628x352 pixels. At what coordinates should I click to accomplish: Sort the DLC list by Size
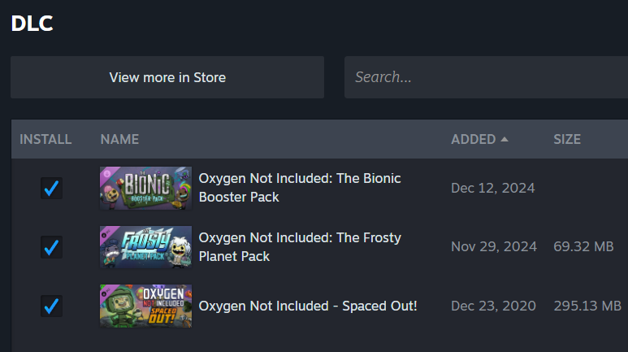[567, 139]
